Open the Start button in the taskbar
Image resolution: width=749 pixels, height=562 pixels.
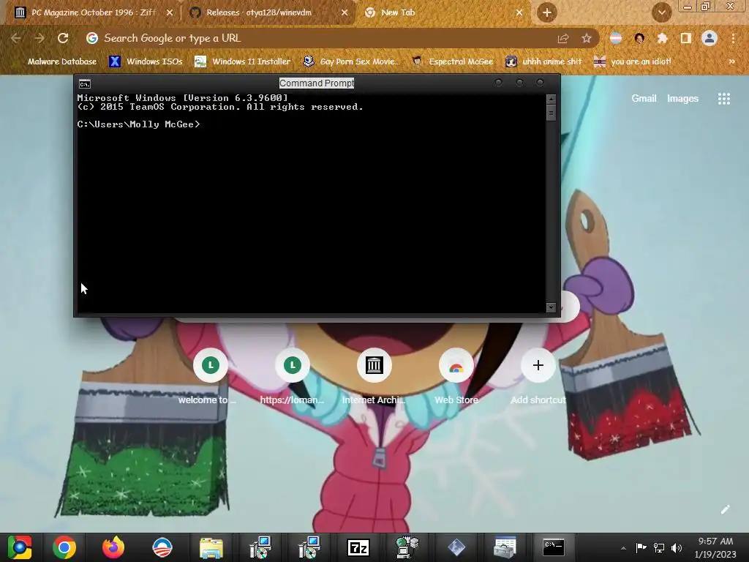[19, 547]
